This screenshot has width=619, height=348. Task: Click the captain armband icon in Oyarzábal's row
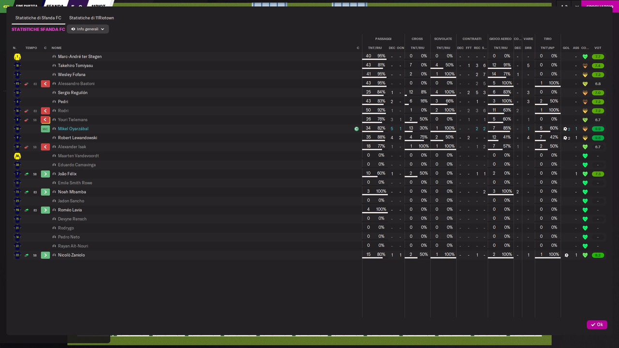click(356, 129)
